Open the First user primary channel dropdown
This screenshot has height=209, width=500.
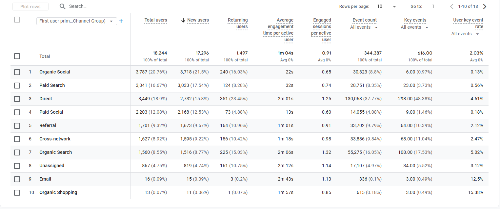coord(76,21)
